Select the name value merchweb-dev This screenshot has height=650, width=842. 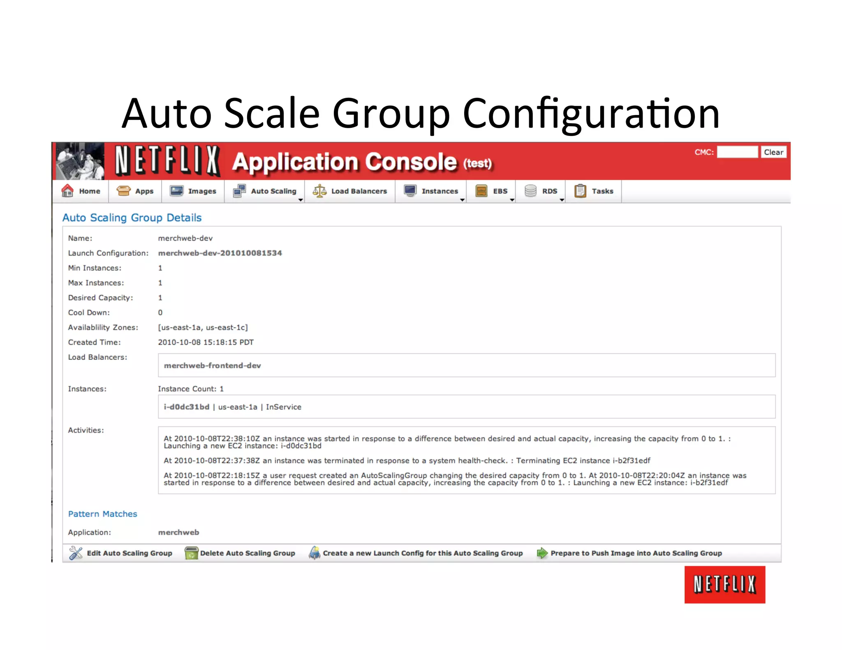(185, 238)
